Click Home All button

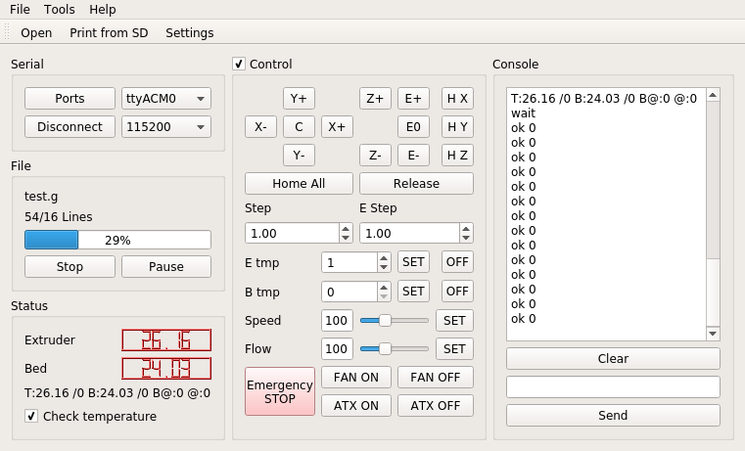pos(299,183)
